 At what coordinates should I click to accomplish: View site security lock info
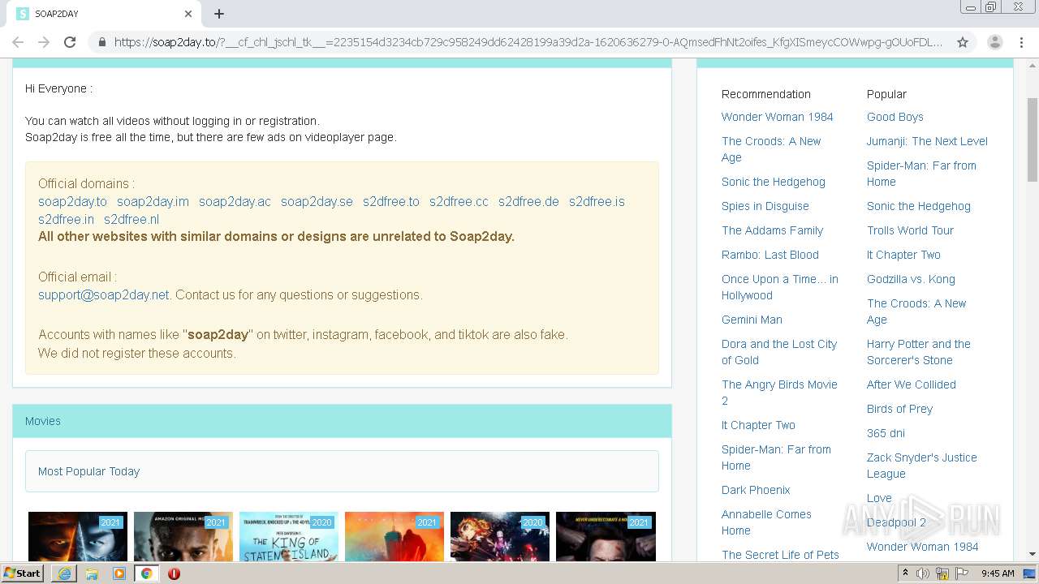pos(101,42)
